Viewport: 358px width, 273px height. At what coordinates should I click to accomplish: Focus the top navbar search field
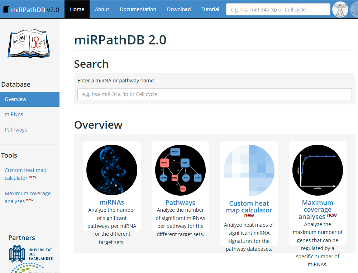click(x=278, y=9)
